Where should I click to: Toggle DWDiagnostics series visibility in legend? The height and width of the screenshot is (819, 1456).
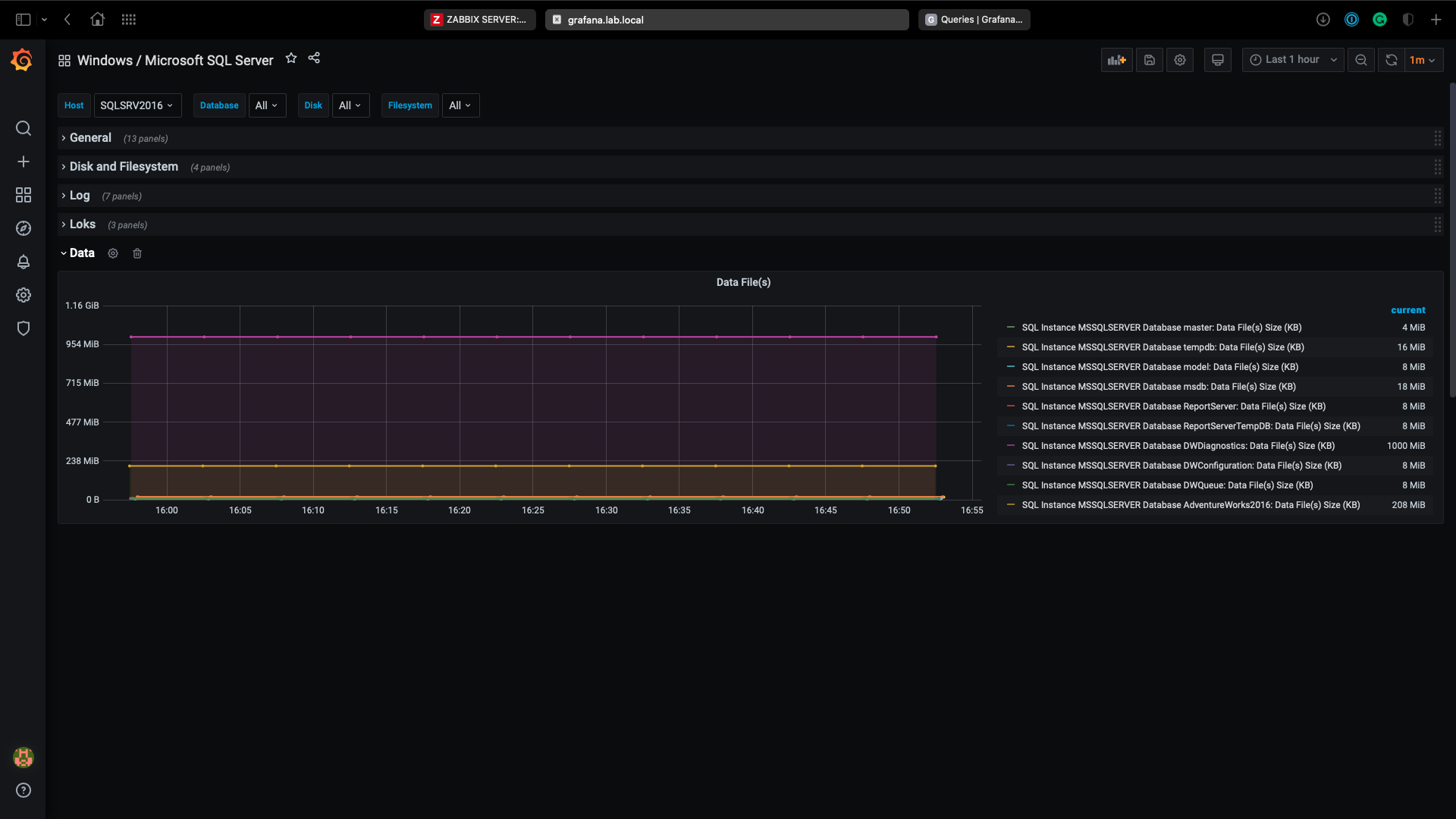1178,446
